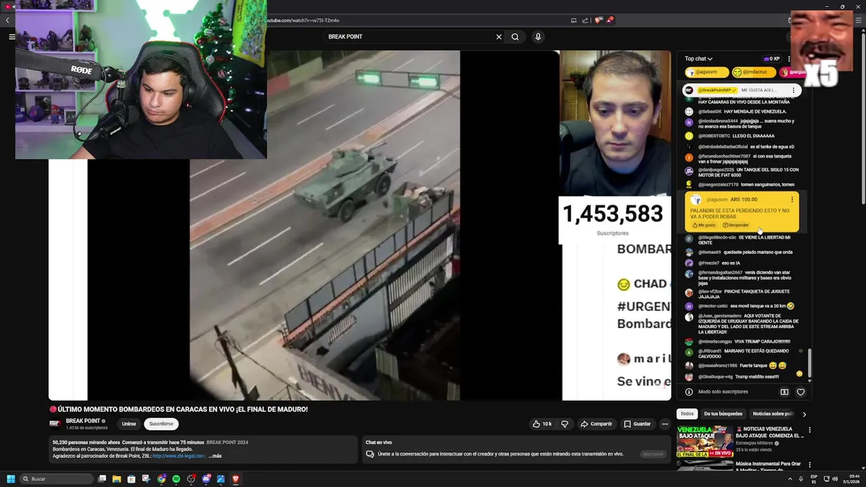Screen dimensions: 866x487
Task: Open Música Instrumental Para Orar video
Action: coord(769,466)
